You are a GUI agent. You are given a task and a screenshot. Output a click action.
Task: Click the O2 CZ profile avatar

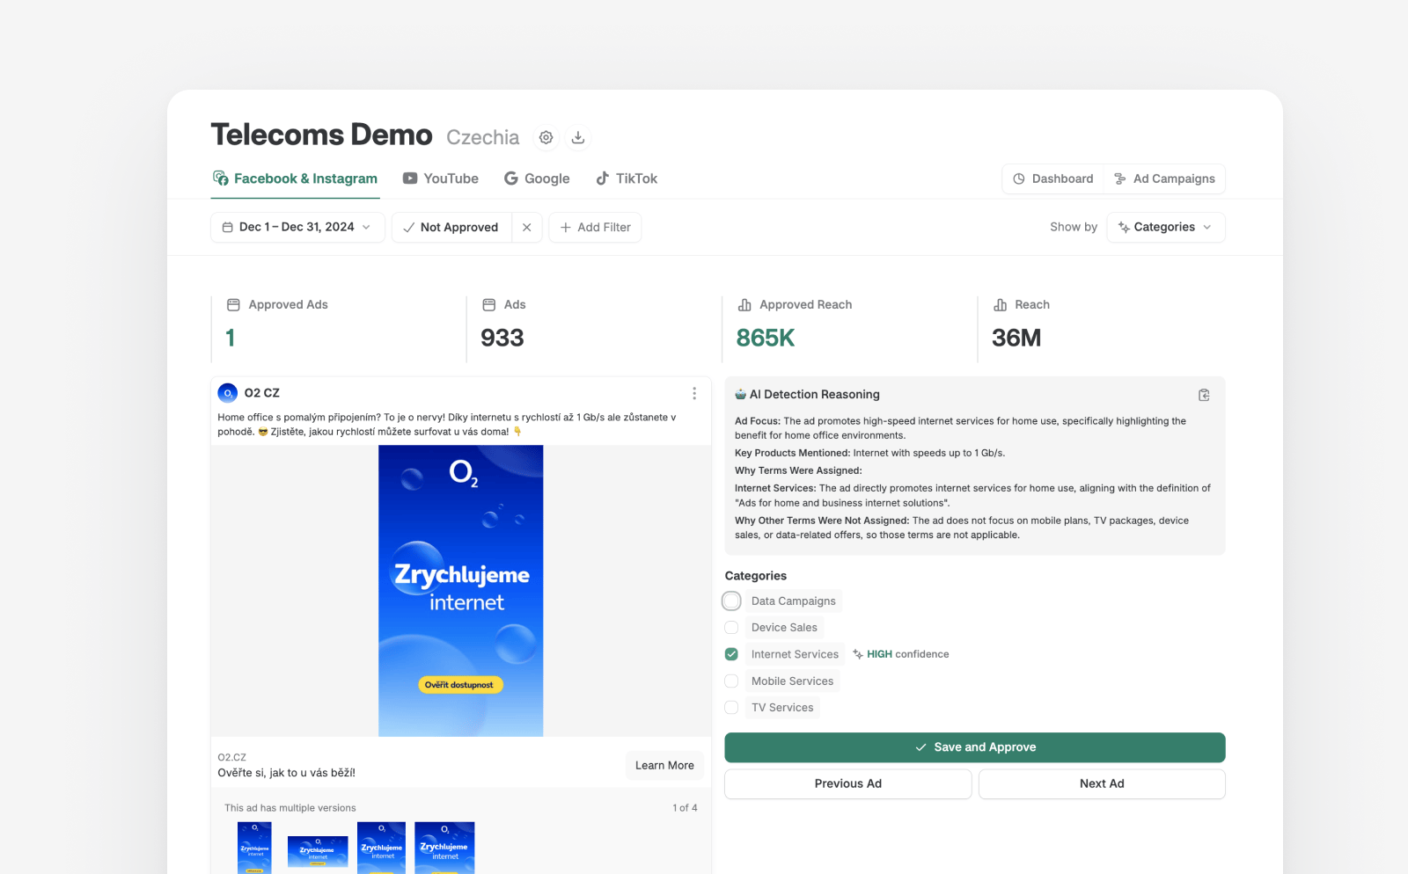tap(228, 393)
